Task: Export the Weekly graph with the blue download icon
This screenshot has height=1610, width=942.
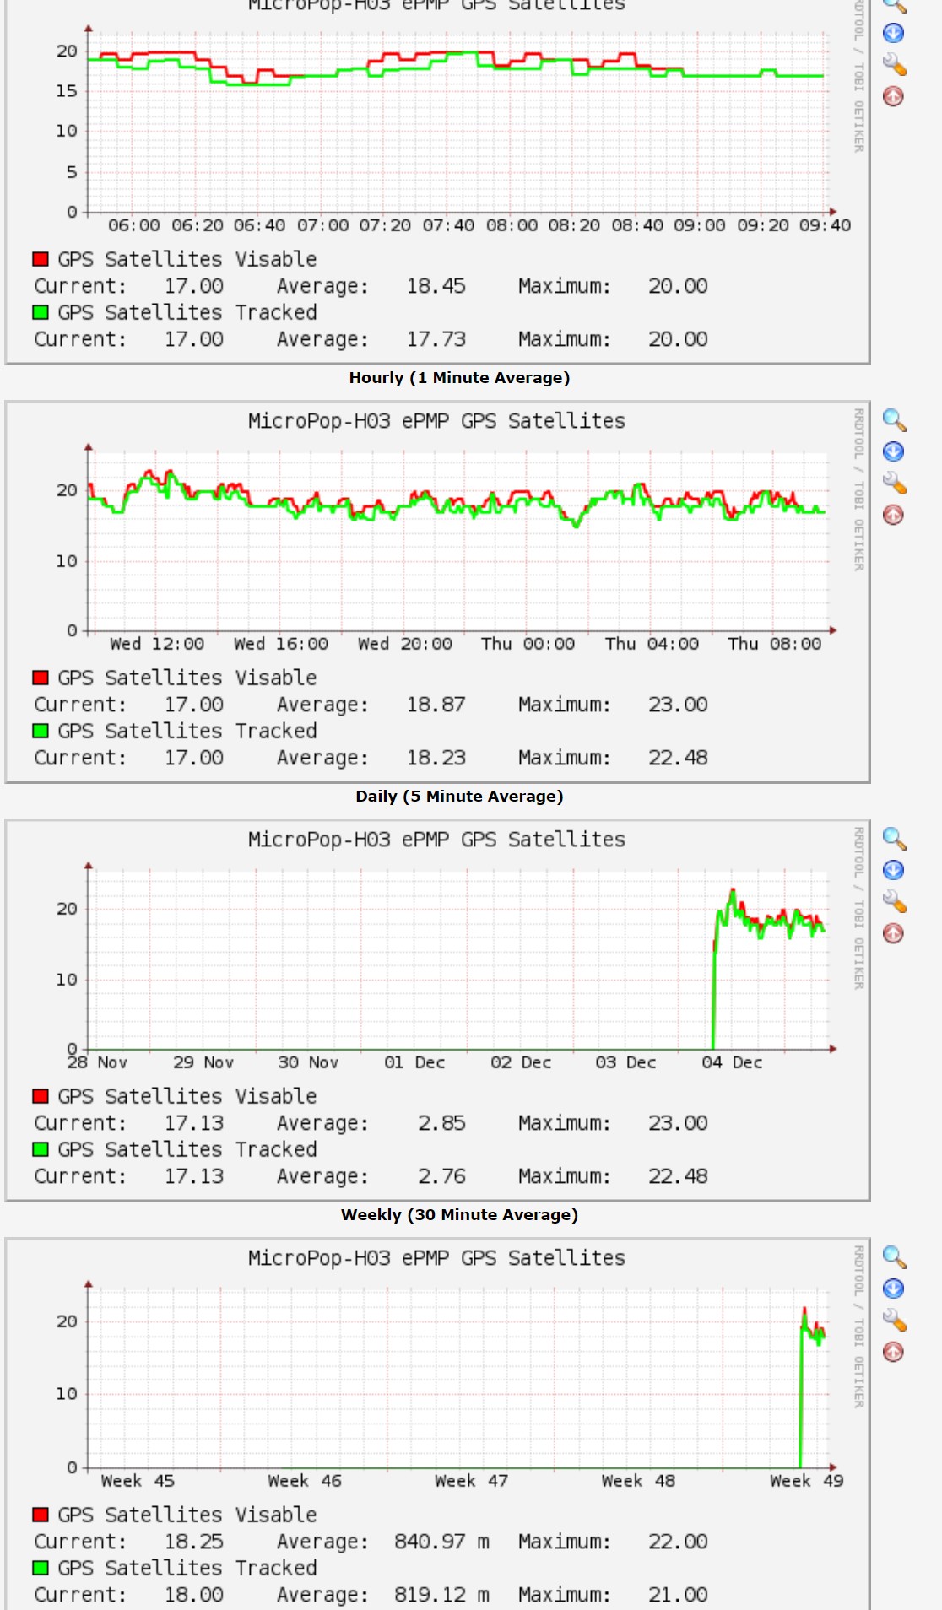Action: click(x=893, y=870)
